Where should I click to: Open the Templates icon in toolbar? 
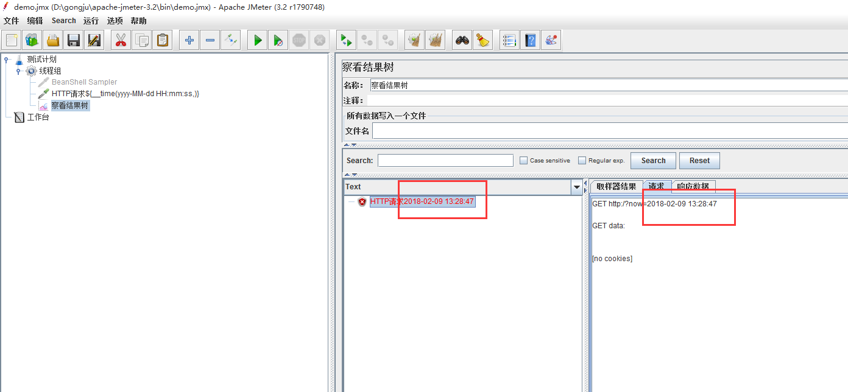[32, 40]
